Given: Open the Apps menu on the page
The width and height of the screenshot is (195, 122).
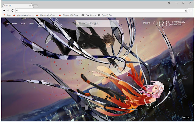Looking at the screenshot, I should coord(23,24).
